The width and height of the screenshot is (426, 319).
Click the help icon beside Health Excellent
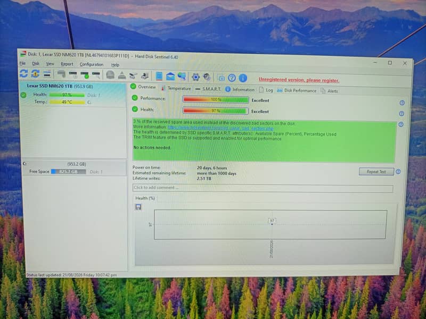(402, 114)
